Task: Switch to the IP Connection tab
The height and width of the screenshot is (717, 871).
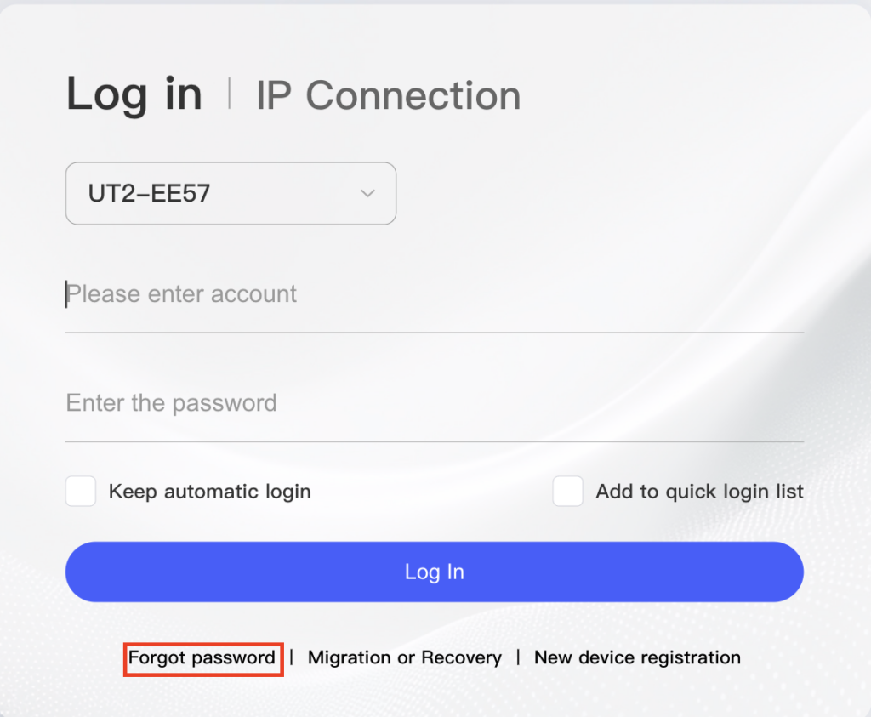Action: pyautogui.click(x=388, y=95)
